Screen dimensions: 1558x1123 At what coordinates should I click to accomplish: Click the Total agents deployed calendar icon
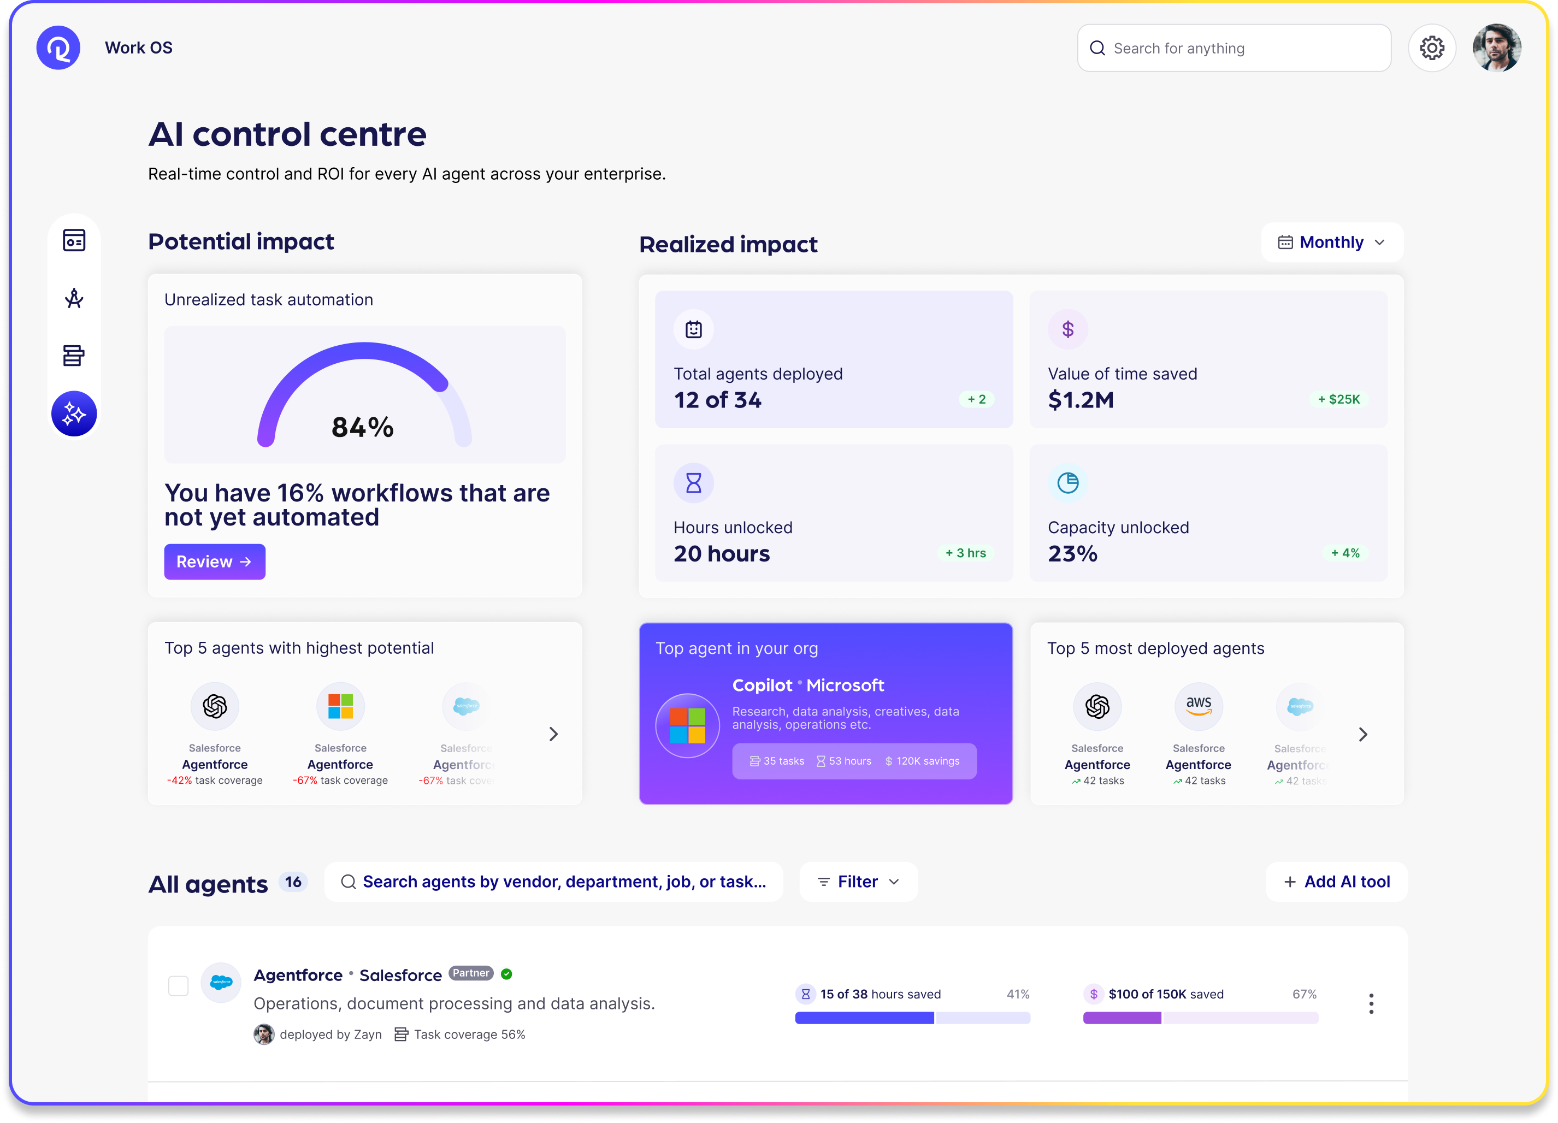(x=694, y=330)
